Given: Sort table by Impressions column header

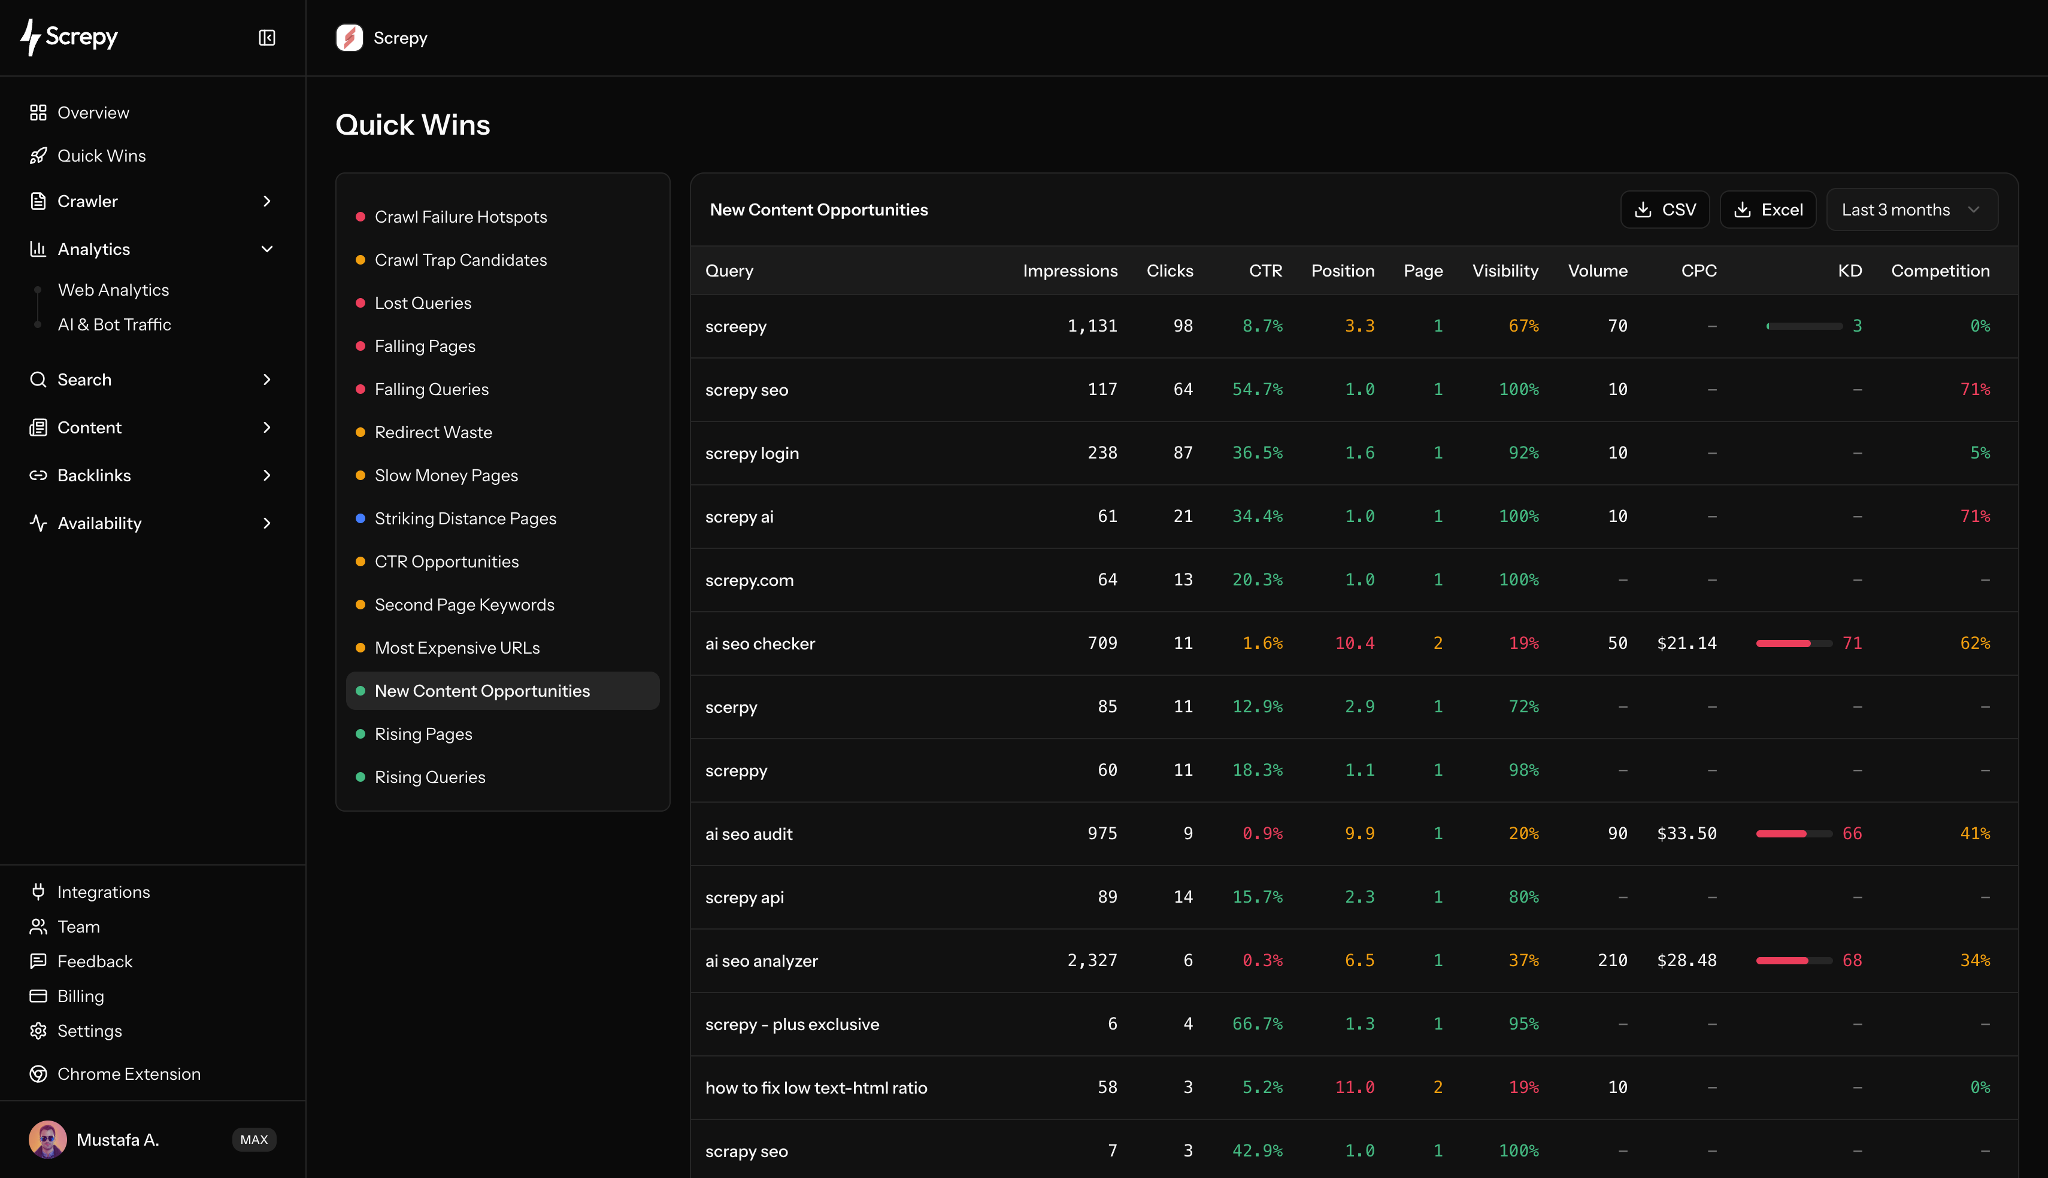Looking at the screenshot, I should click(1070, 270).
